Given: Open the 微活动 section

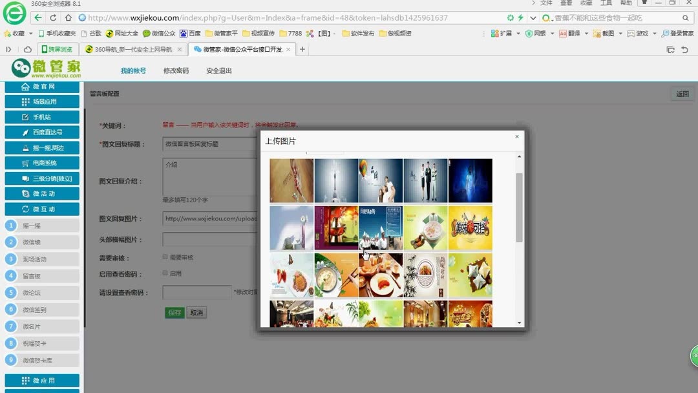Looking at the screenshot, I should (43, 193).
